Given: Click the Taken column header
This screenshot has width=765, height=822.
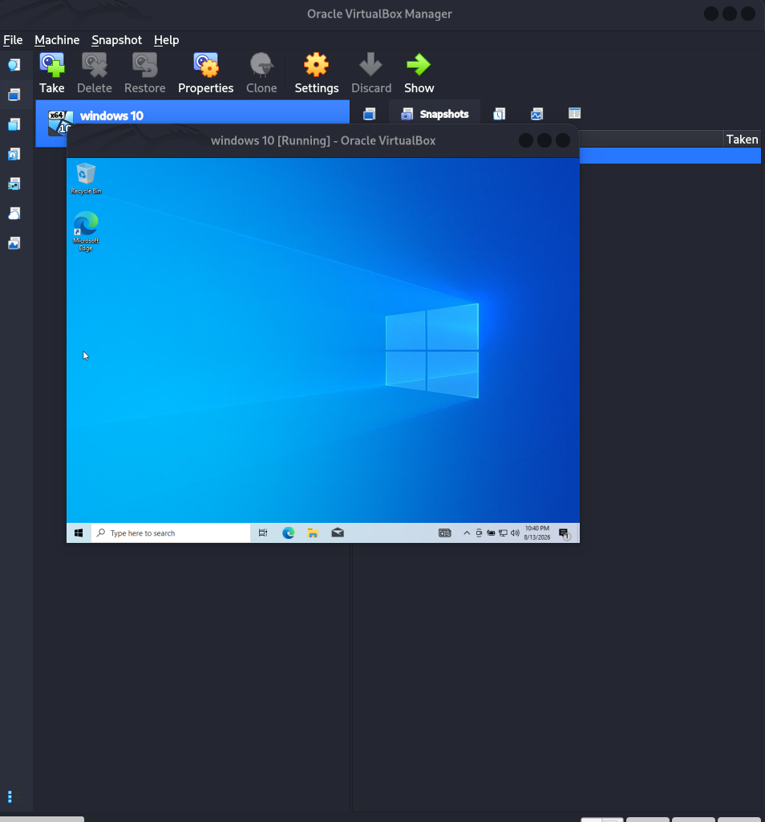Looking at the screenshot, I should (x=742, y=140).
